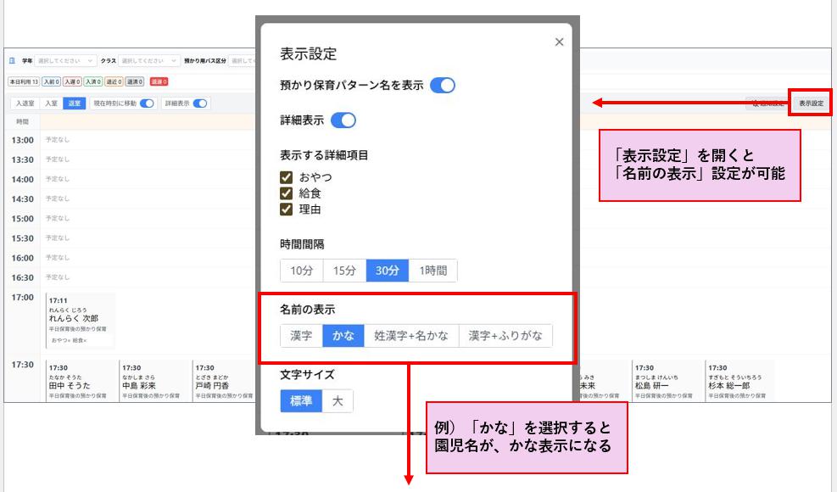Choose 漢字+ふりがな name display
The width and height of the screenshot is (837, 492).
505,336
